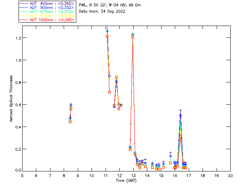Click the AOT 500nm legend entry

click(x=47, y=7)
